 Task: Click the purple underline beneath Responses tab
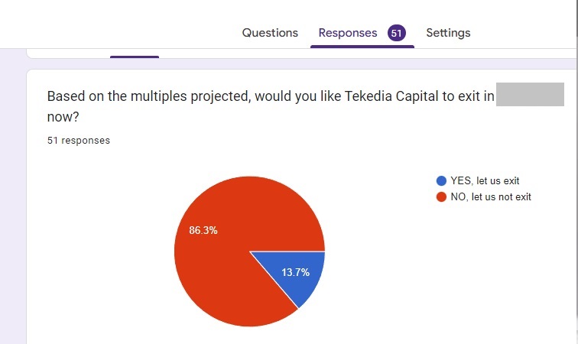(x=362, y=47)
